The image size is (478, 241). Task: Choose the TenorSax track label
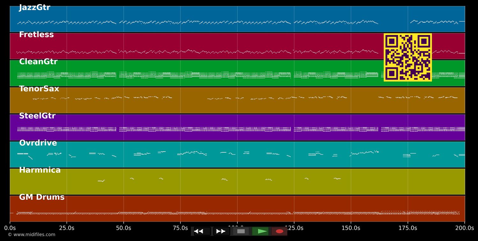[x=39, y=89]
